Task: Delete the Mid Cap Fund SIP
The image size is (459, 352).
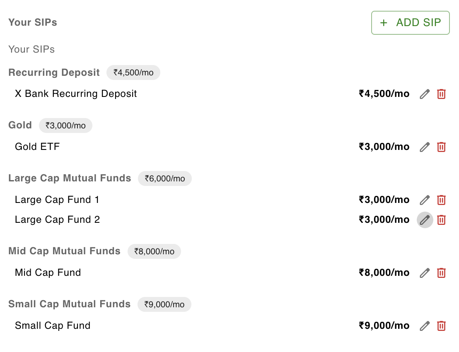Action: 441,273
